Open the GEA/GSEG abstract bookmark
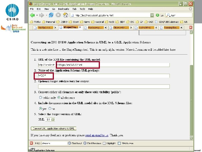The width and height of the screenshot is (202, 152). [167, 22]
